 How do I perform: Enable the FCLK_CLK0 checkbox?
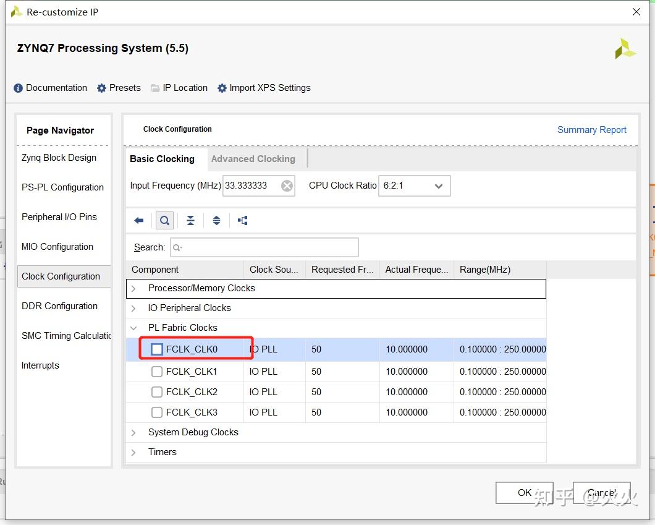(157, 349)
